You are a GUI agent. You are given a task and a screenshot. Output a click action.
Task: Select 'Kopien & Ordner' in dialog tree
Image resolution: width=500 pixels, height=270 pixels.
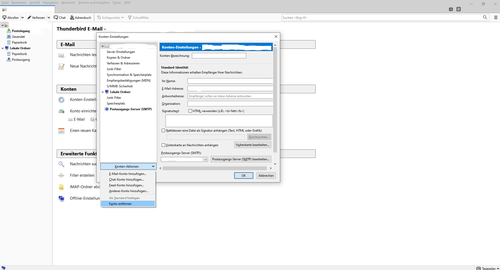pyautogui.click(x=119, y=58)
